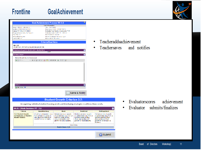201x150 pixels.
Task: Select the Distinguished rubric description cell
Action: [x=104, y=118]
